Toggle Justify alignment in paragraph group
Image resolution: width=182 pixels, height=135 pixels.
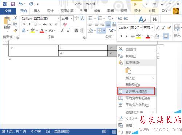click(x=108, y=24)
